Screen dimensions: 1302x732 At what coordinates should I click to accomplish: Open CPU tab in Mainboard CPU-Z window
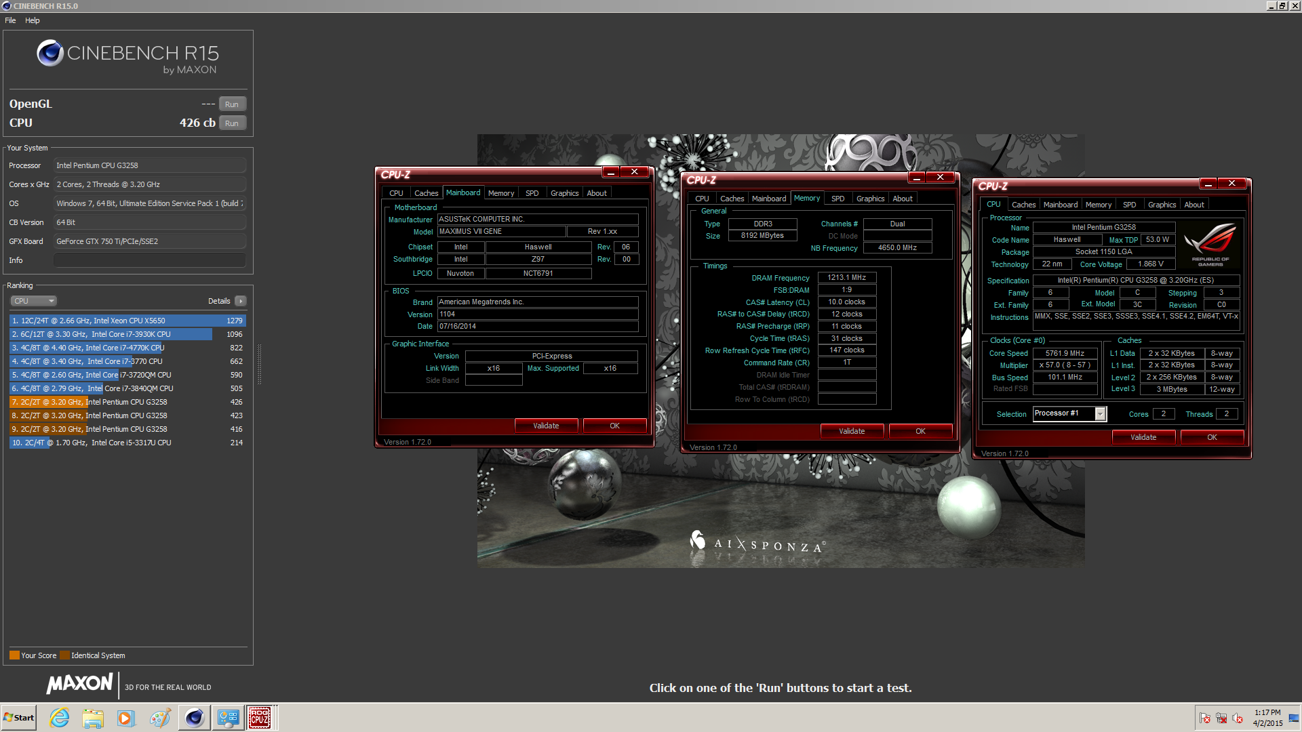396,193
